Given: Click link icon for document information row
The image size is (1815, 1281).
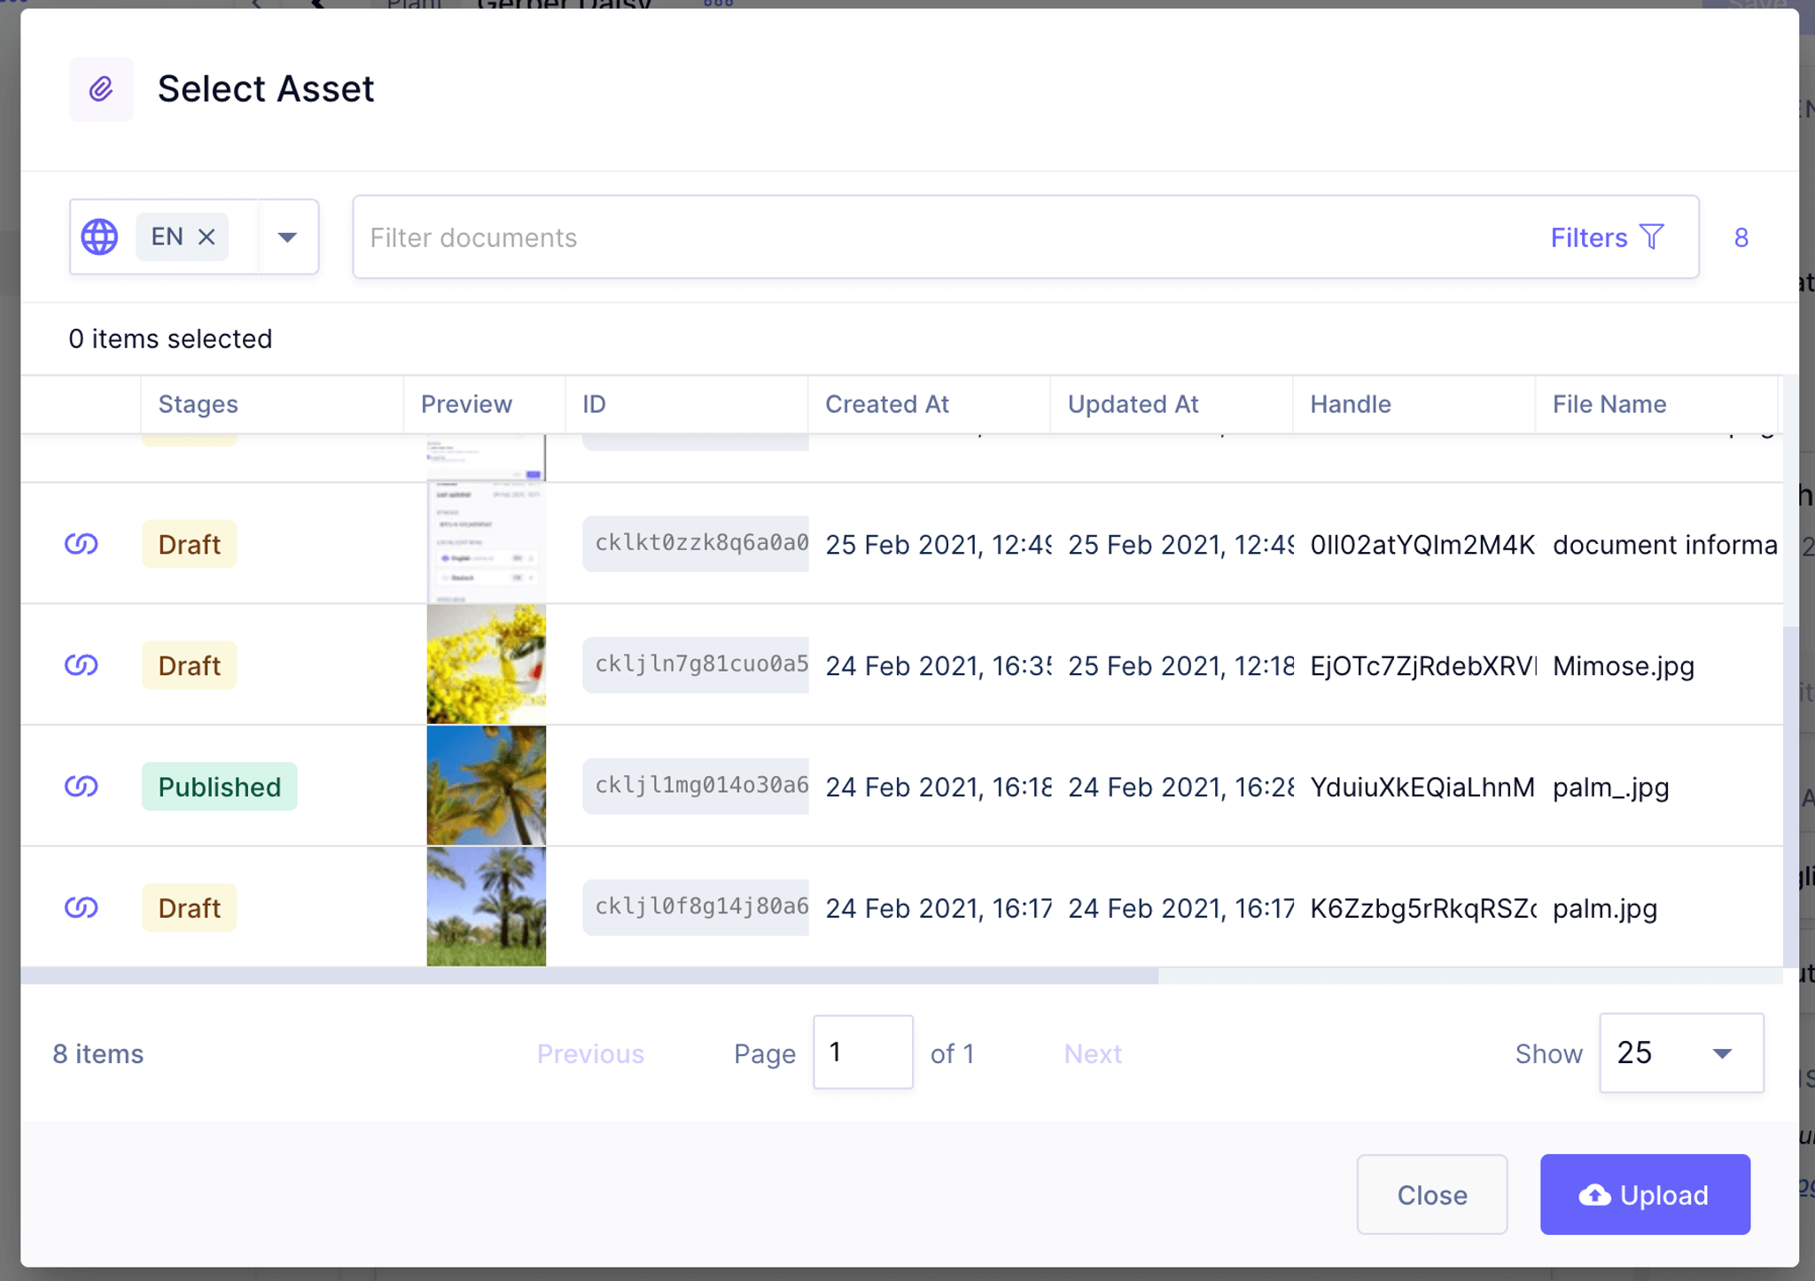Looking at the screenshot, I should pos(81,544).
